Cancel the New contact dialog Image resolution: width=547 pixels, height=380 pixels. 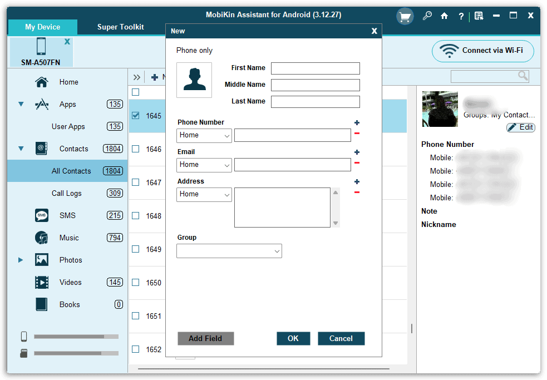pos(341,338)
